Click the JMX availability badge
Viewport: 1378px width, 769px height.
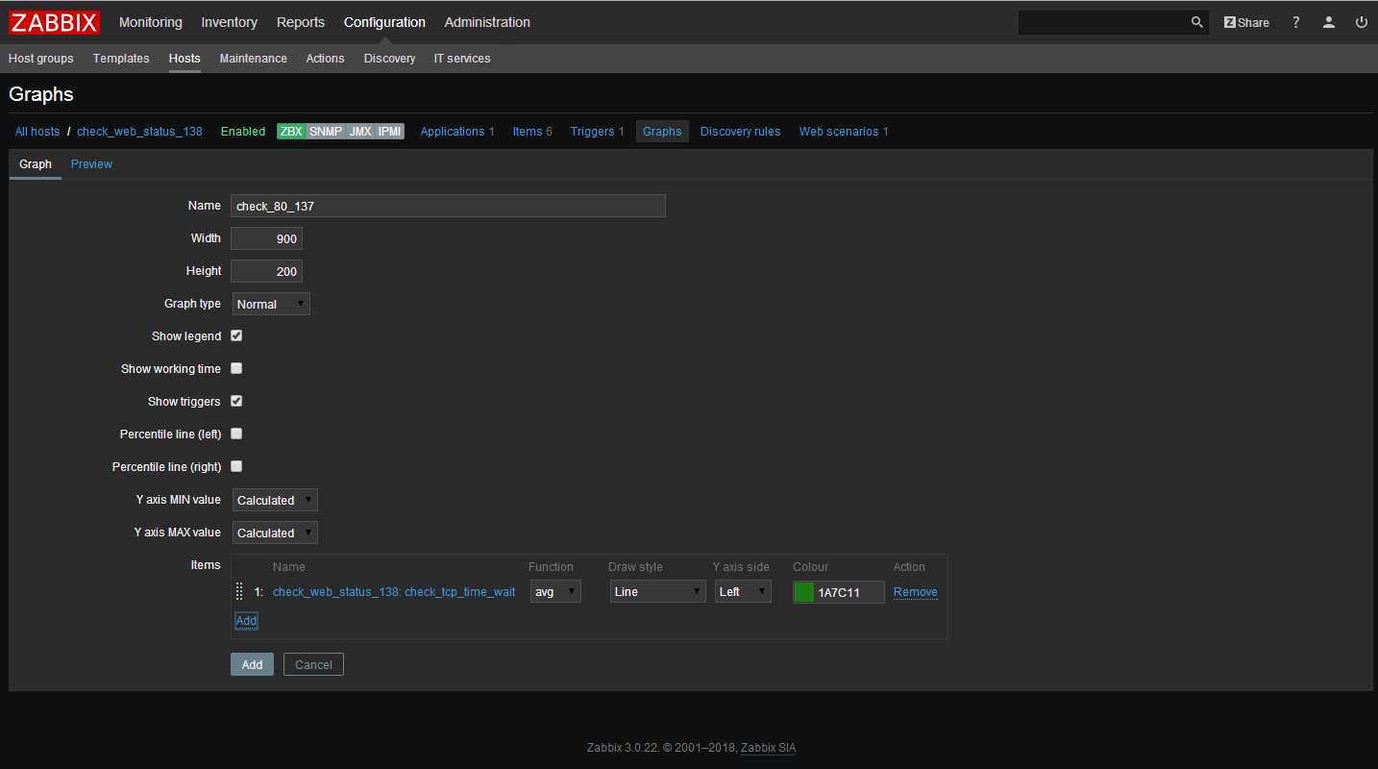(x=360, y=132)
